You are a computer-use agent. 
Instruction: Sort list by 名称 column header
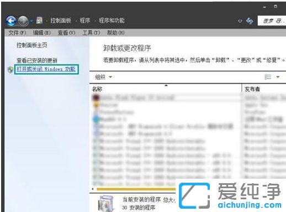[165, 89]
